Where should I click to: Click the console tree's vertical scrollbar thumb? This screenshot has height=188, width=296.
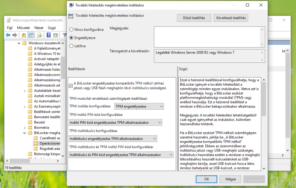point(63,67)
